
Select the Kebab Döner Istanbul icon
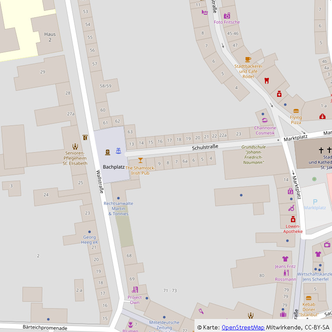pos(309,298)
